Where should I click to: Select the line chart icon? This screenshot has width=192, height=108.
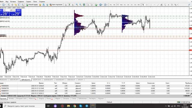coord(73,5)
